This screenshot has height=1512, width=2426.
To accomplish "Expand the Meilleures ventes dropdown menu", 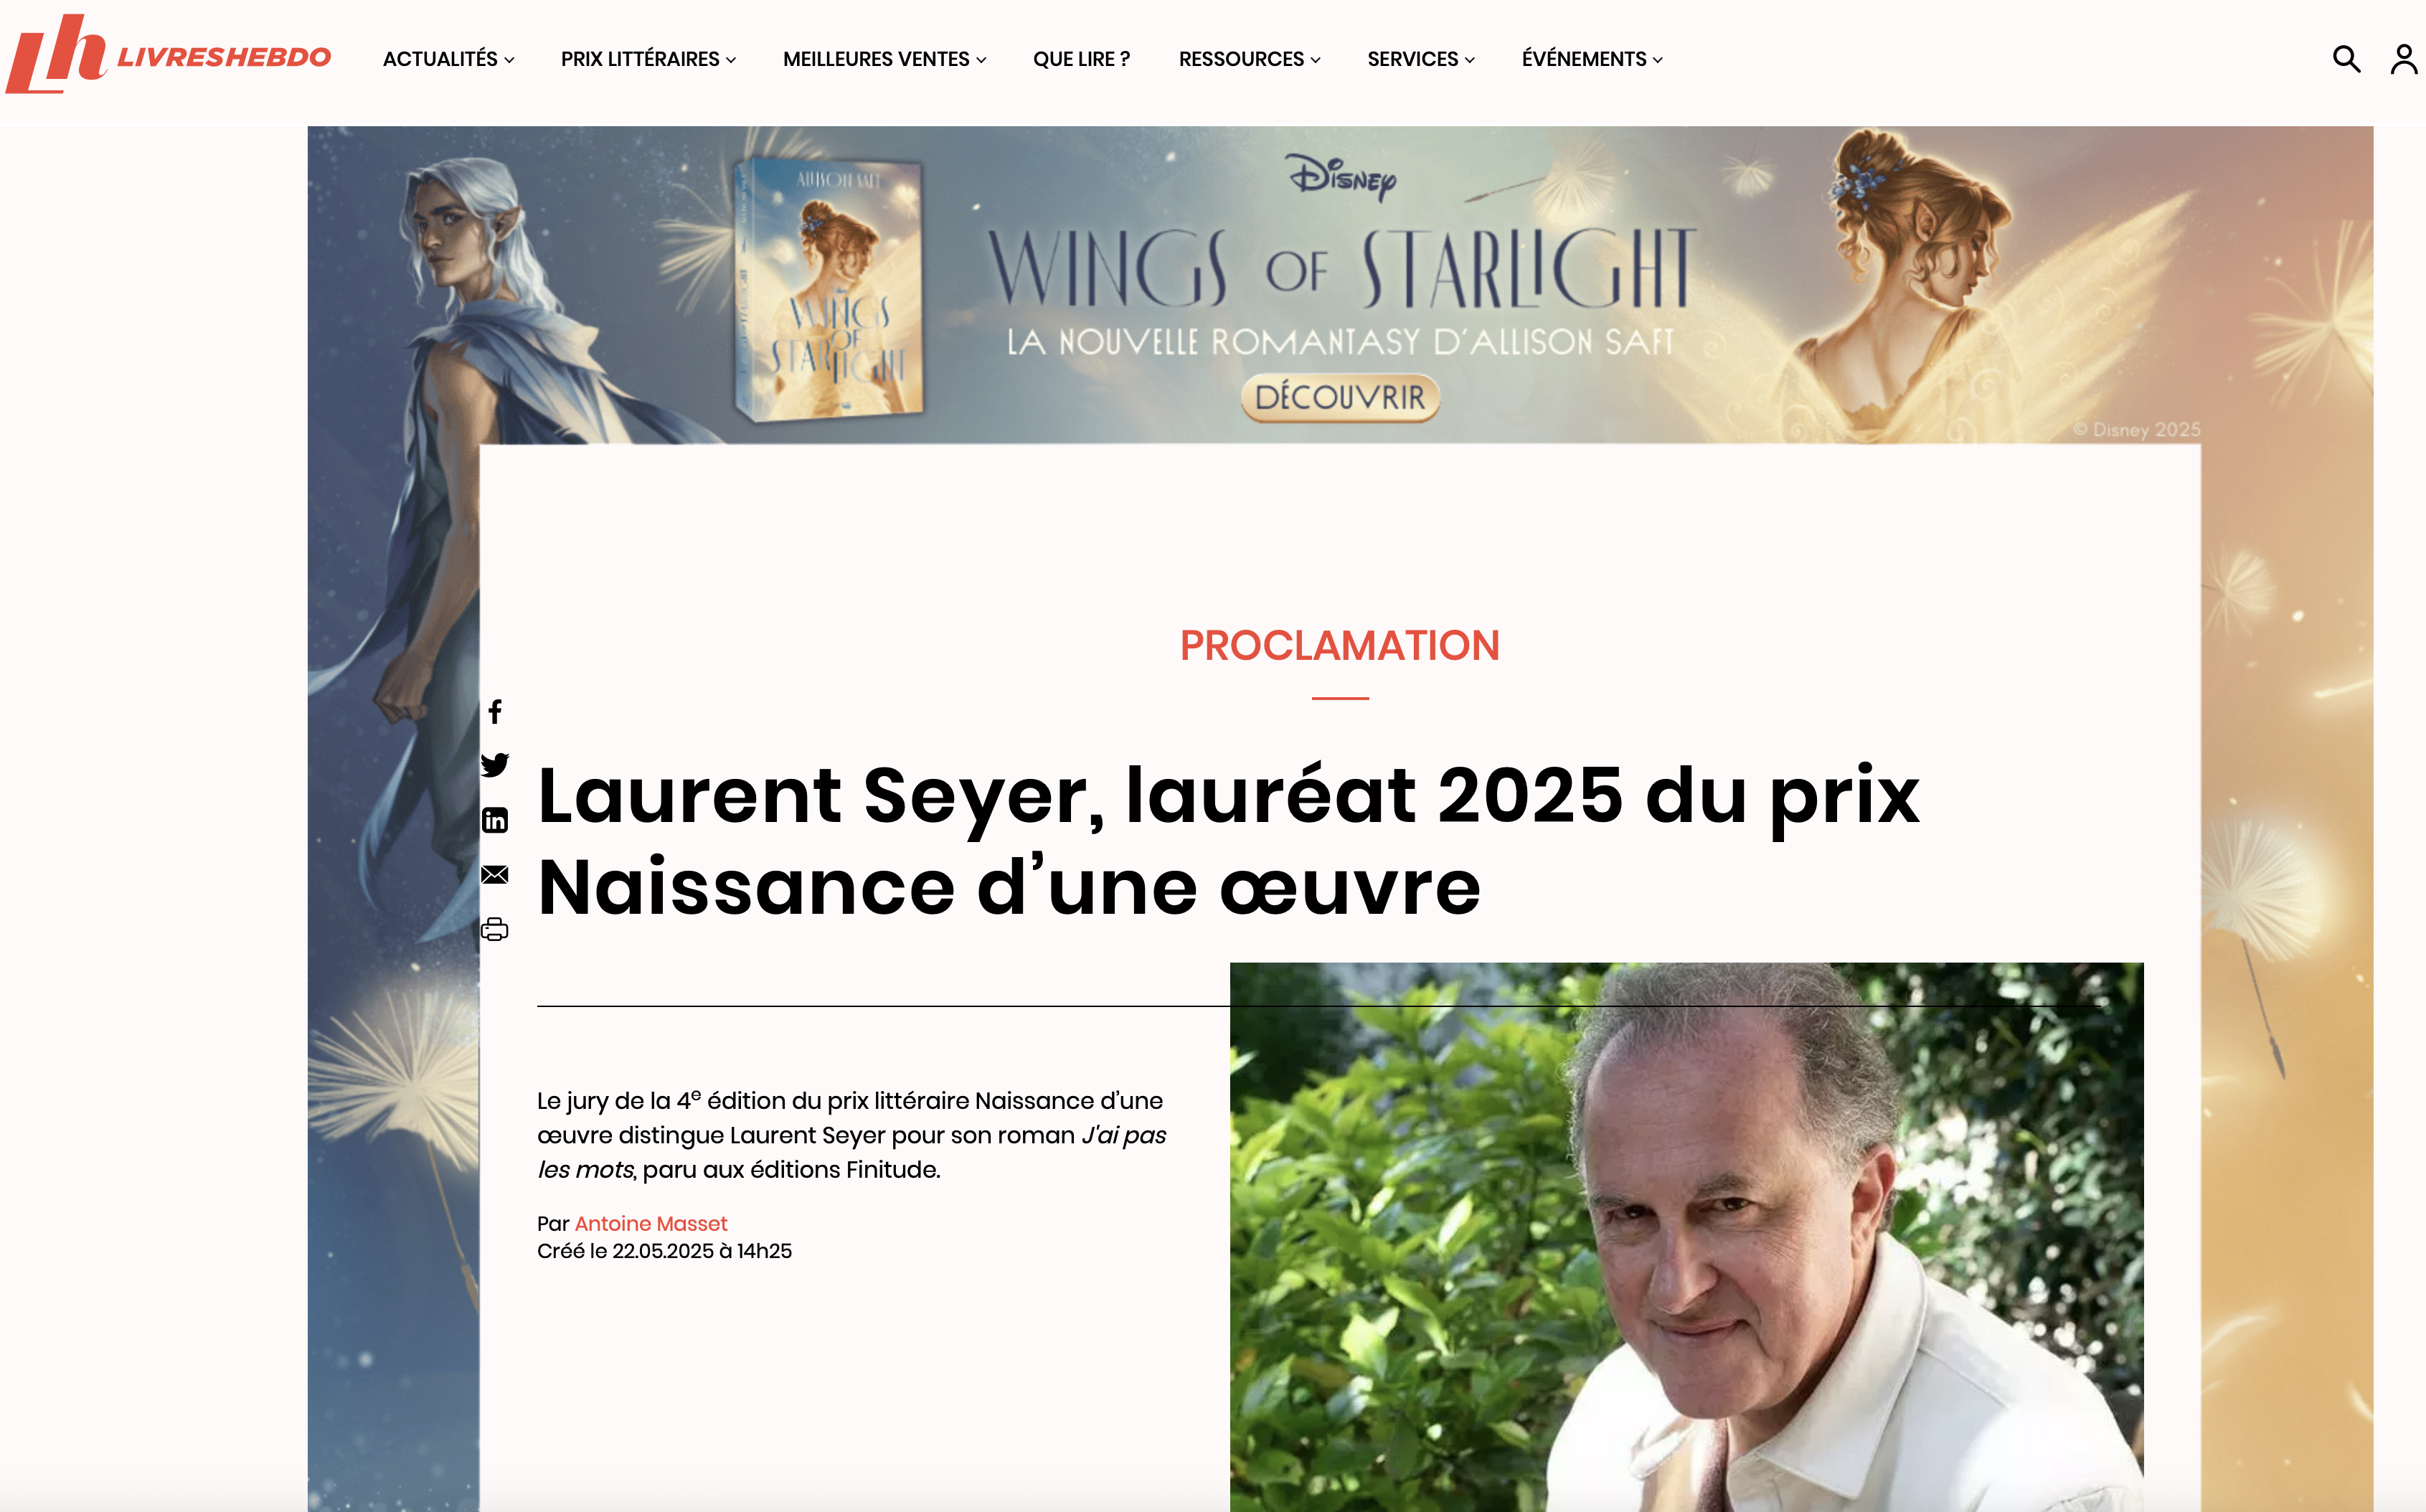I will pos(884,59).
